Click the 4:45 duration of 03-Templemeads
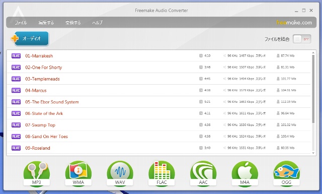Screen dimensions: 322x194 pyautogui.click(x=207, y=79)
